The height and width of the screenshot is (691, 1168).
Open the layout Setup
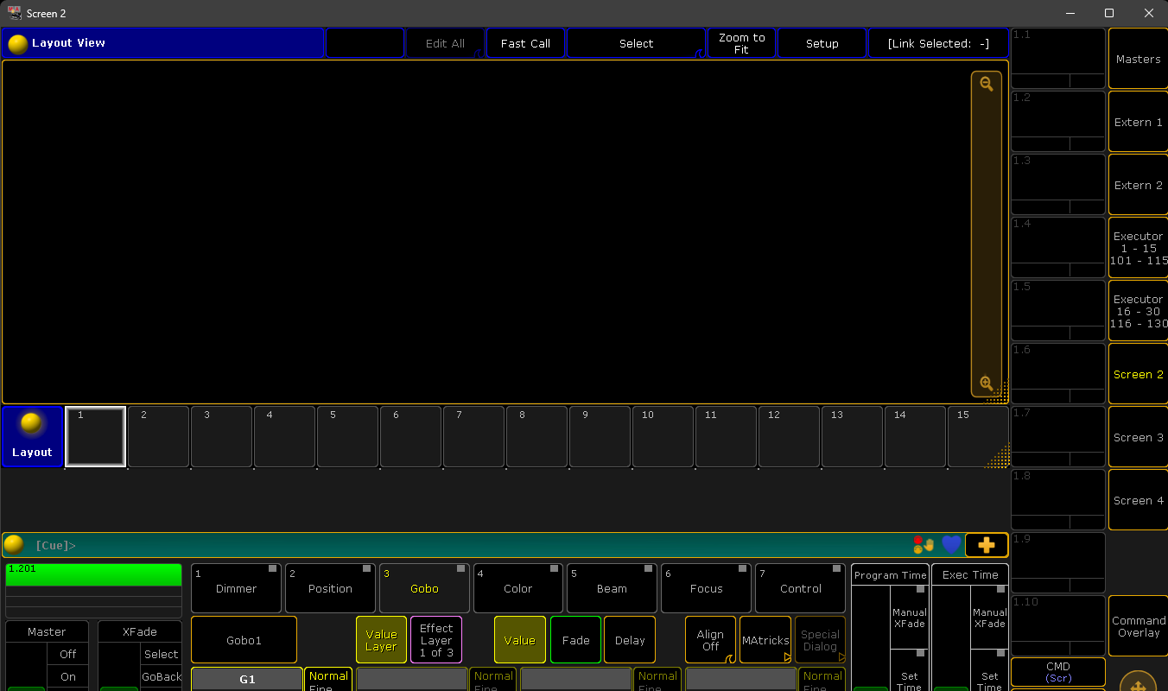(x=822, y=43)
